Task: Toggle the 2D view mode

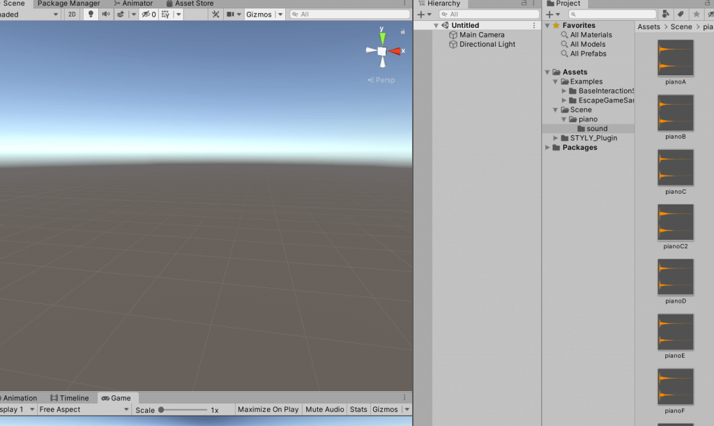Action: (70, 14)
